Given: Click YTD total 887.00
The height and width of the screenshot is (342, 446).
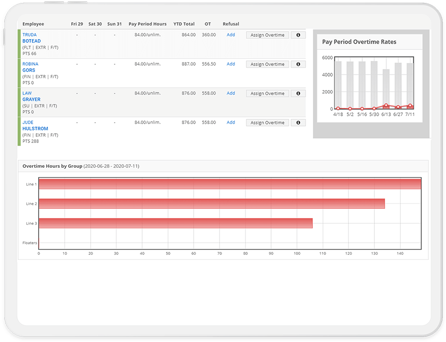Looking at the screenshot, I should [x=189, y=64].
